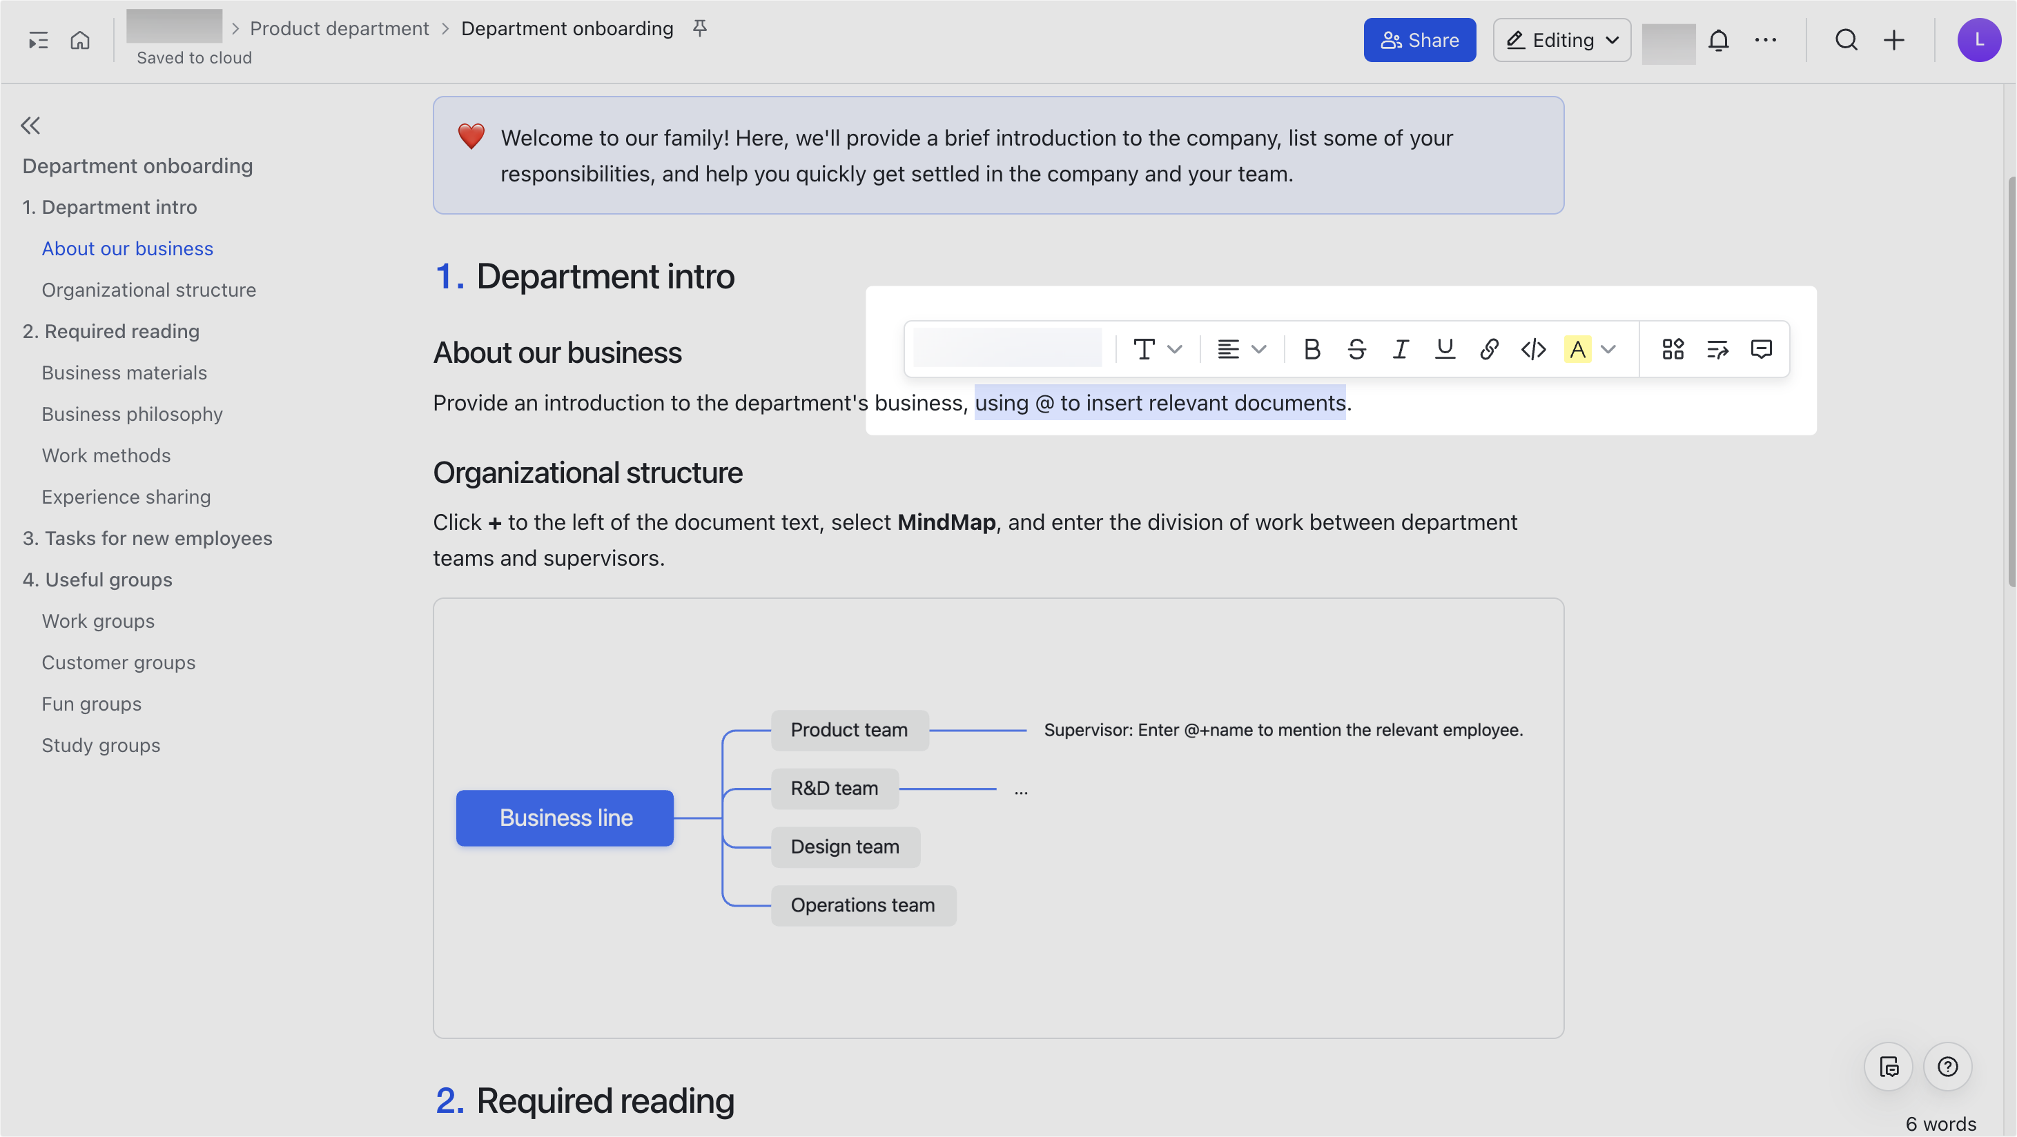Open the Product department breadcrumb
The height and width of the screenshot is (1137, 2017).
pyautogui.click(x=339, y=28)
